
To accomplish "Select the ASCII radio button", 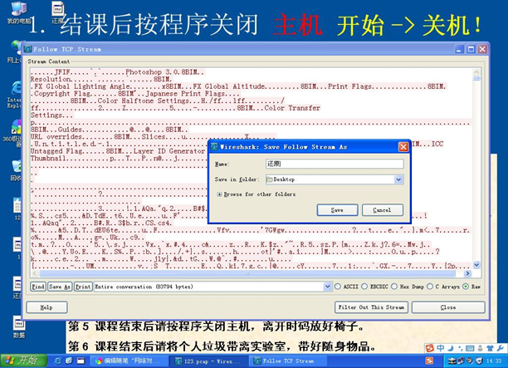I will [338, 287].
